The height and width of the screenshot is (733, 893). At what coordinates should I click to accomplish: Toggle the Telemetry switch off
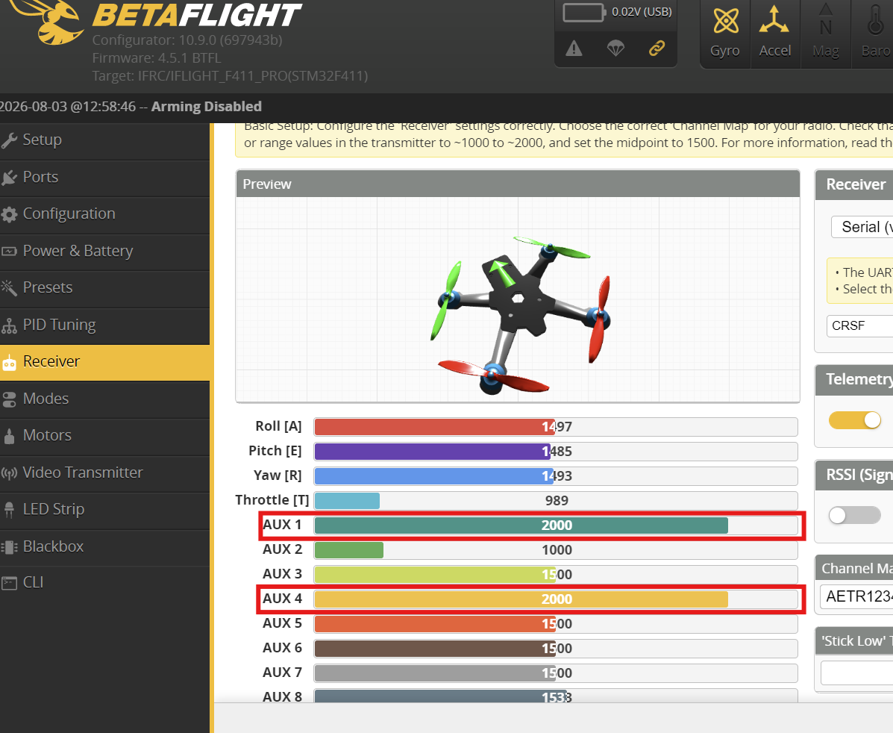(855, 420)
